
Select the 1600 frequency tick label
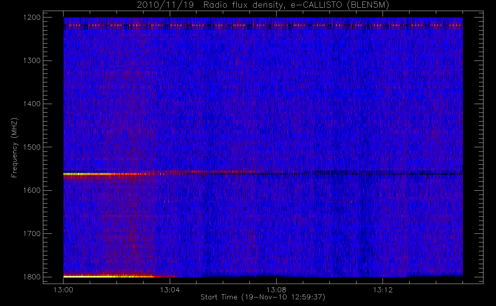[32, 190]
